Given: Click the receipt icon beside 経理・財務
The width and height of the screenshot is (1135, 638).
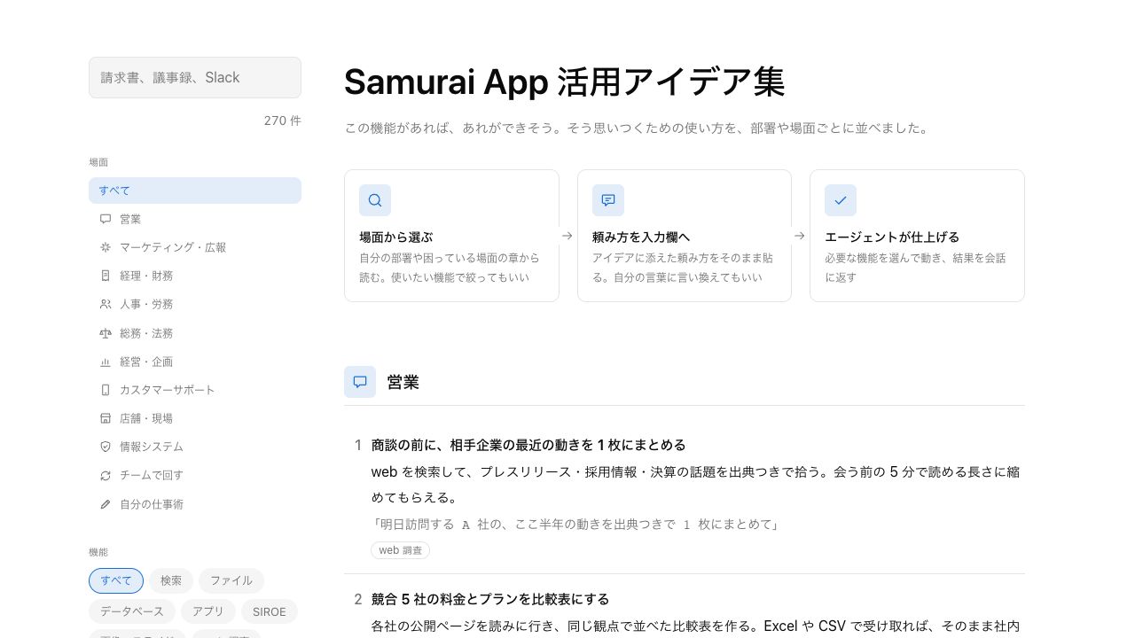Looking at the screenshot, I should [106, 276].
